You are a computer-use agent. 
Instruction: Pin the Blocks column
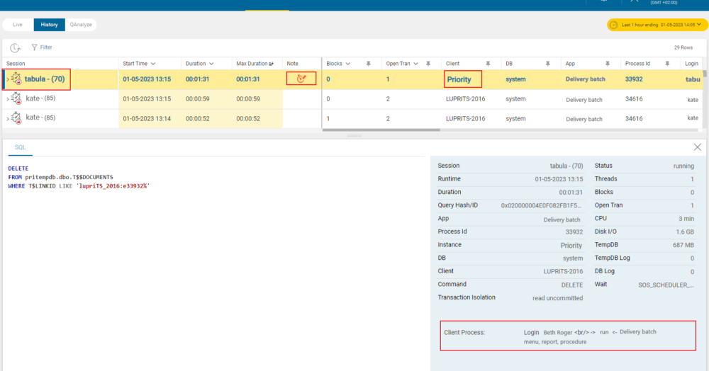pos(369,64)
